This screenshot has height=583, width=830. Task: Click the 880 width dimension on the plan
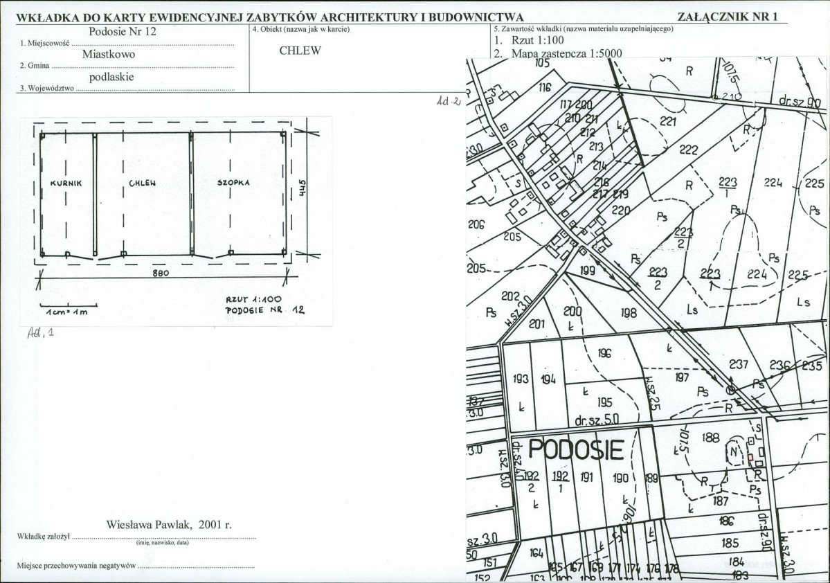(x=161, y=273)
